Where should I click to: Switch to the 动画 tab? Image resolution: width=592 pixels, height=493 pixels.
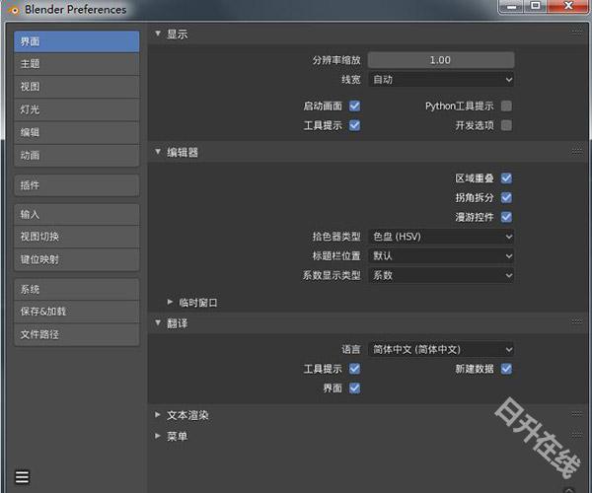[77, 156]
